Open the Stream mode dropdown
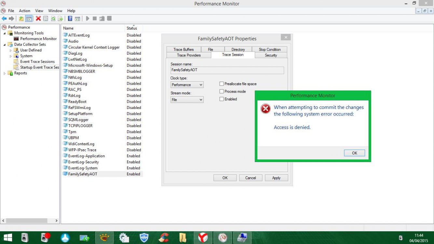 [x=187, y=100]
